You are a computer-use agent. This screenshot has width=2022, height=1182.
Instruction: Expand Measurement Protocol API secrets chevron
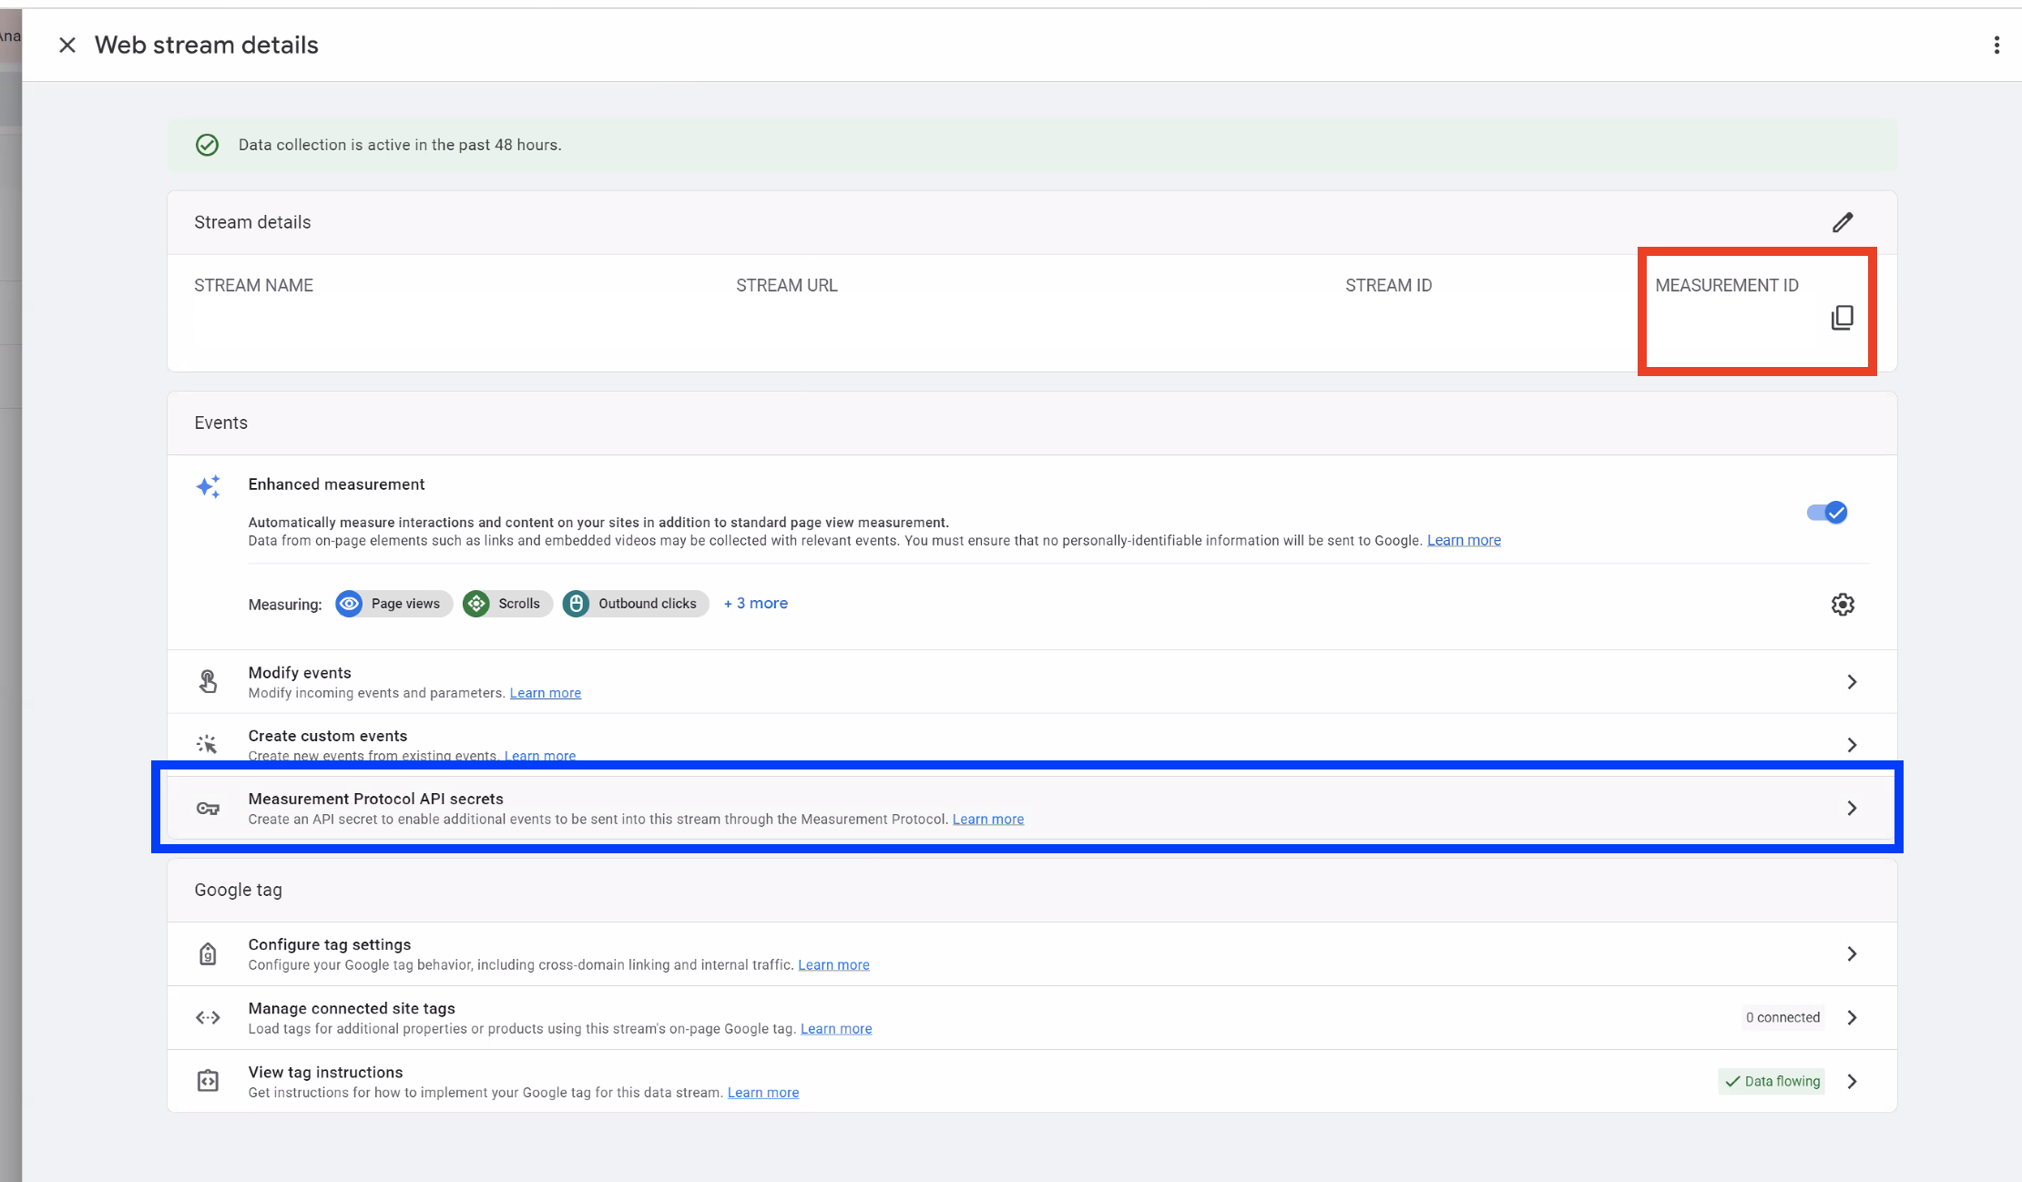pyautogui.click(x=1852, y=809)
